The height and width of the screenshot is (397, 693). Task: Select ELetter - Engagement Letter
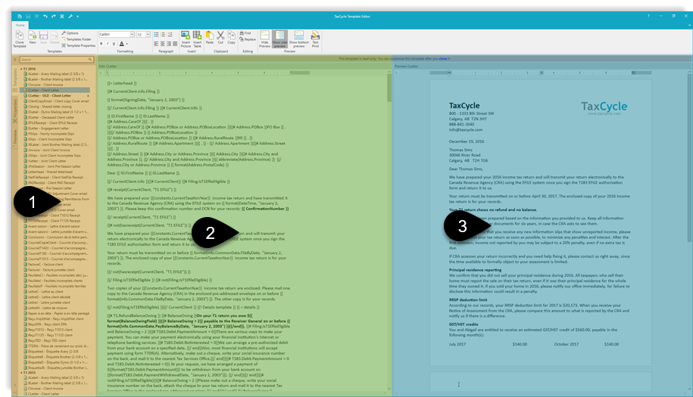coord(48,129)
